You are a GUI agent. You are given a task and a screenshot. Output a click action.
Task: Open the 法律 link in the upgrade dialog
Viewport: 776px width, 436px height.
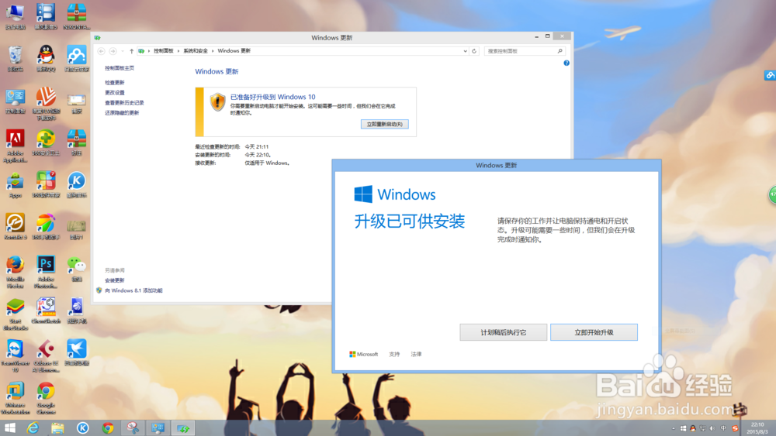coord(416,354)
